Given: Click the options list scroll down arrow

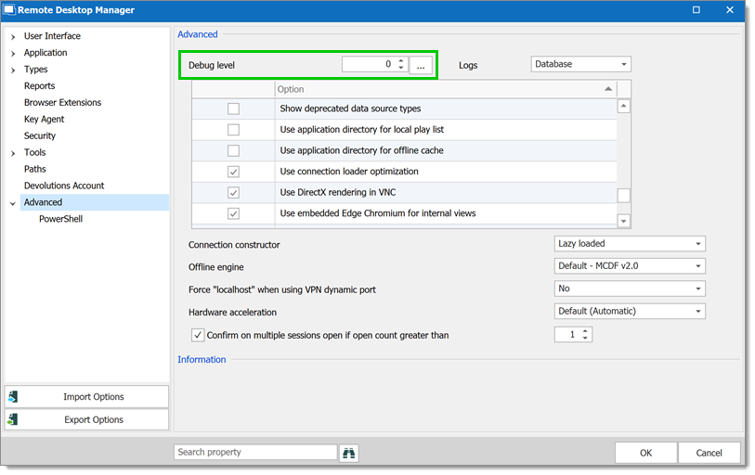Looking at the screenshot, I should pyautogui.click(x=623, y=221).
